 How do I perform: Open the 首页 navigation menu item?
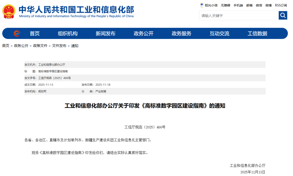(35, 34)
